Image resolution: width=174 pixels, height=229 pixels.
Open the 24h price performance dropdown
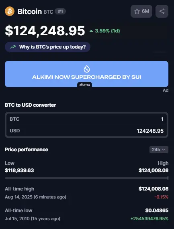159,150
